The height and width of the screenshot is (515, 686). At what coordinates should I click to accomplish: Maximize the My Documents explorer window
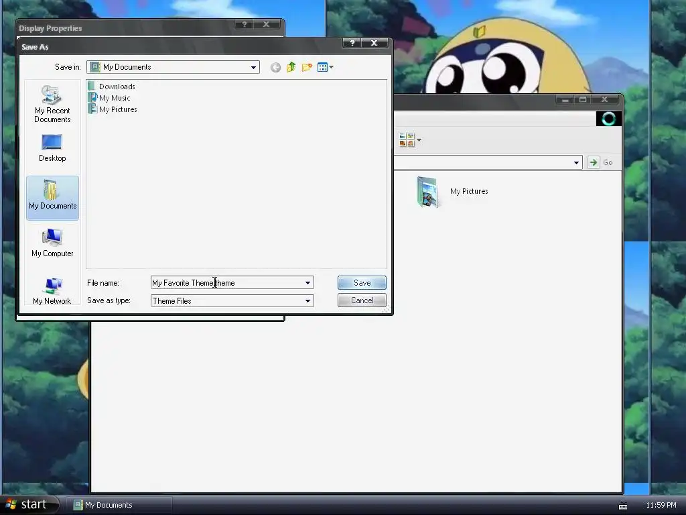(583, 100)
